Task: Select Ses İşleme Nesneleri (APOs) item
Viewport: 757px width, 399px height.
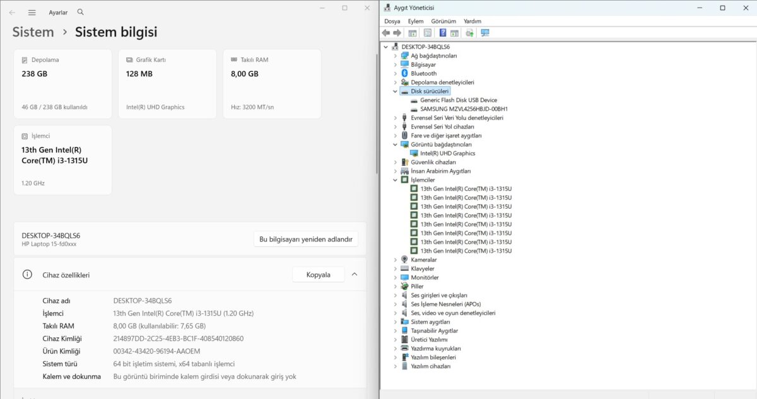Action: pos(445,304)
